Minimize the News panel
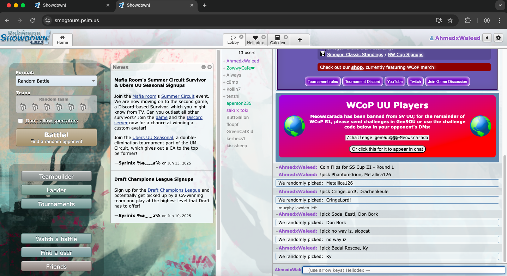This screenshot has height=276, width=507. (x=204, y=67)
